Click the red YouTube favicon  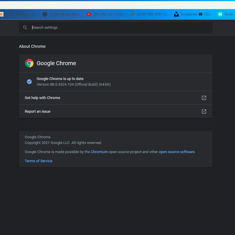[89, 14]
